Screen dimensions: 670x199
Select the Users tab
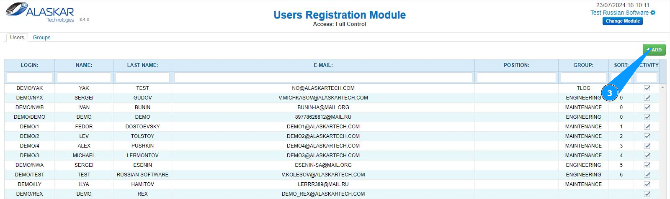click(17, 37)
